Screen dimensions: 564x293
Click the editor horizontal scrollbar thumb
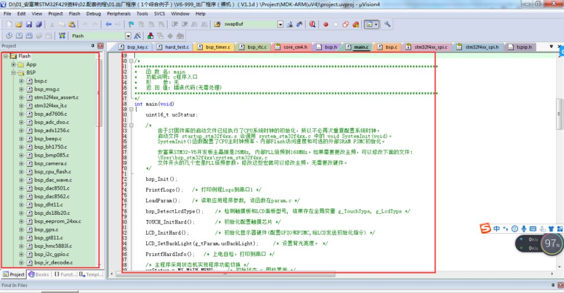[x=225, y=274]
